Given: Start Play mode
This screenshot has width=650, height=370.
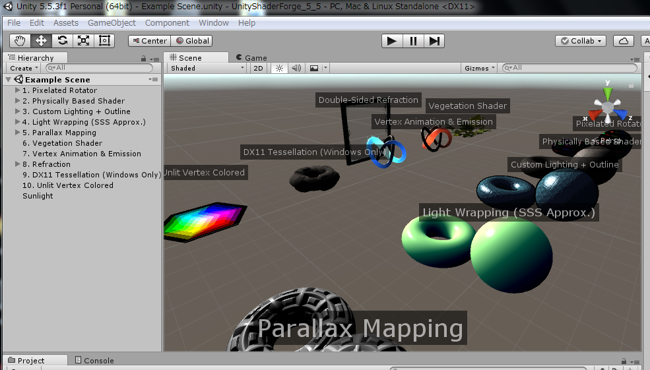Looking at the screenshot, I should pyautogui.click(x=392, y=41).
